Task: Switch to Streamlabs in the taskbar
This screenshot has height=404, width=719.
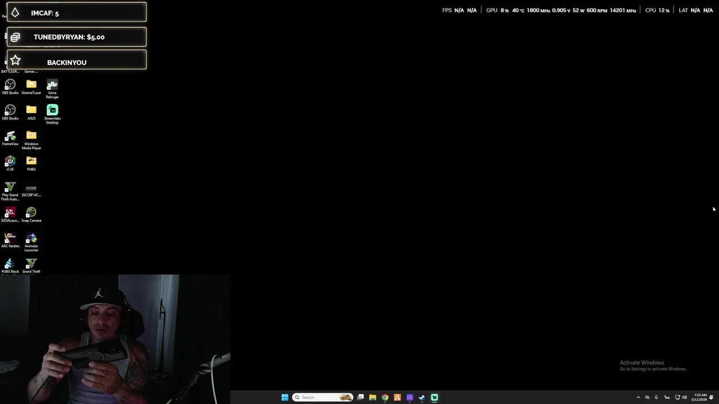Action: [434, 397]
